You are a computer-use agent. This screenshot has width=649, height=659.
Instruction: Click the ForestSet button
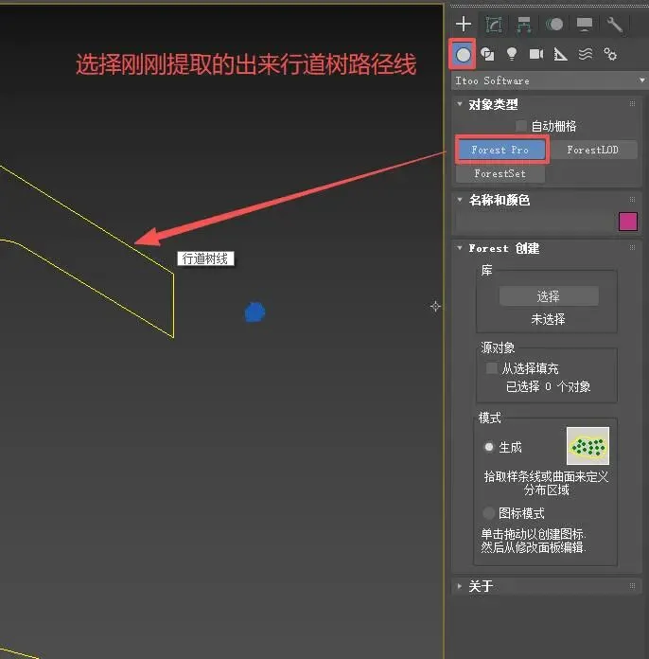click(x=500, y=173)
